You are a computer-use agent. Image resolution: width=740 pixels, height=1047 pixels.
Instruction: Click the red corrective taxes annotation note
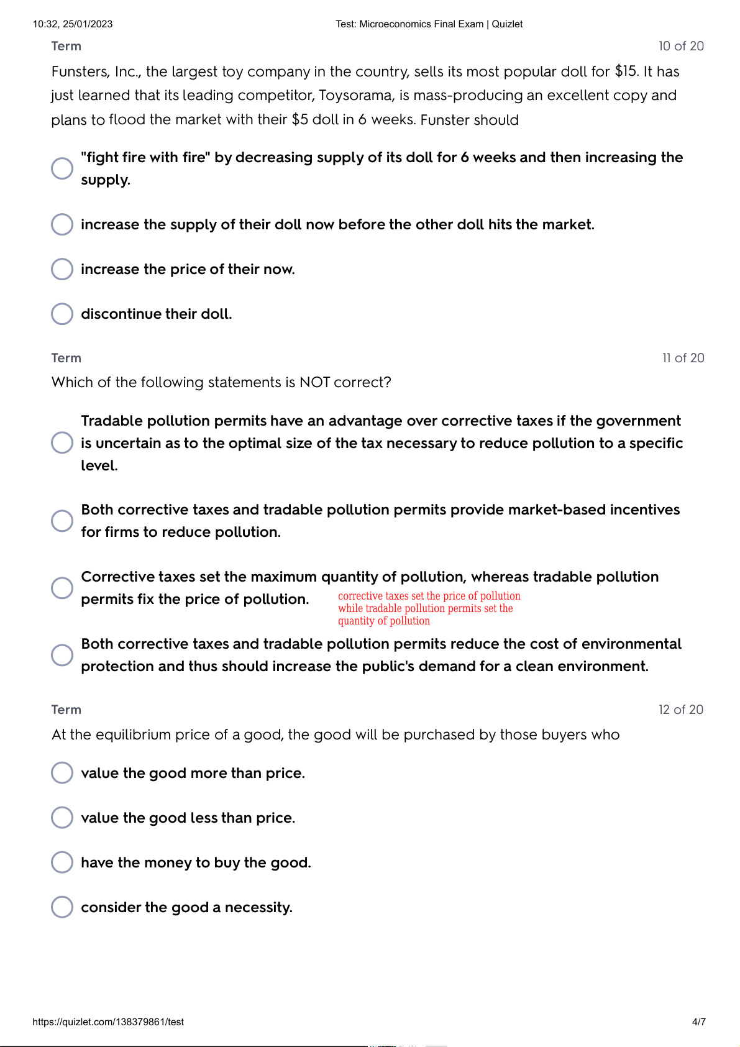tap(429, 608)
